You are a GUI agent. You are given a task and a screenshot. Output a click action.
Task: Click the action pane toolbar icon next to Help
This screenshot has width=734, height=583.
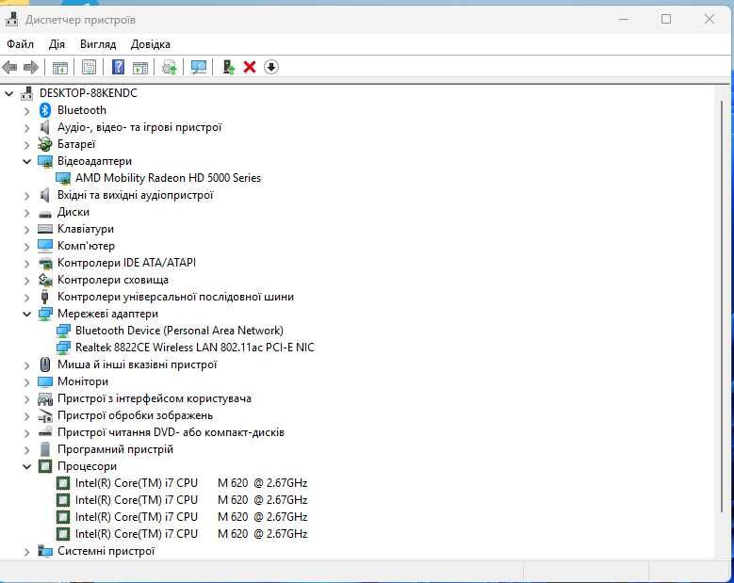pos(140,68)
